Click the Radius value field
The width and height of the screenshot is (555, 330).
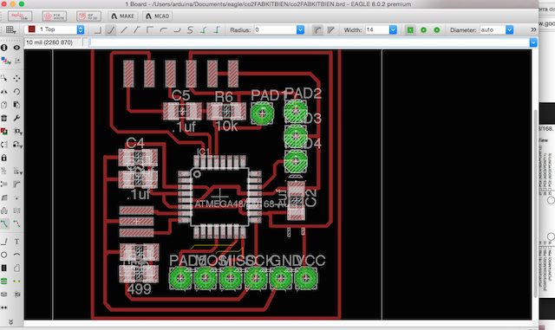pos(275,30)
